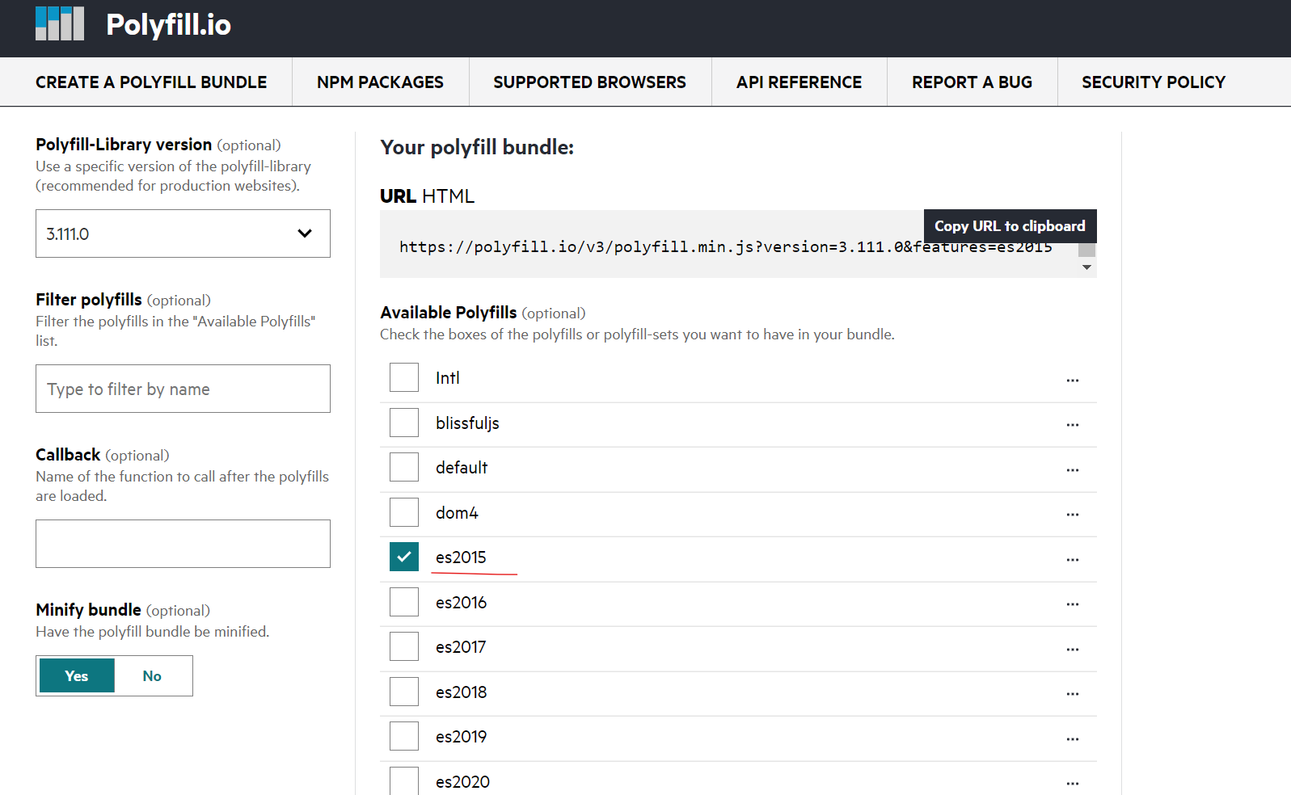This screenshot has width=1291, height=795.
Task: Click the es2015 polyfill label
Action: (x=461, y=557)
